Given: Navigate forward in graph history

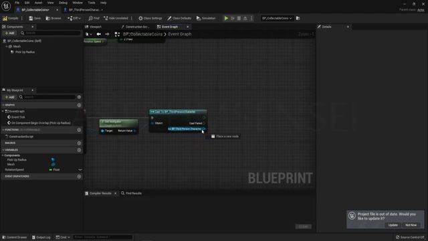Looking at the screenshot, I should [107, 34].
